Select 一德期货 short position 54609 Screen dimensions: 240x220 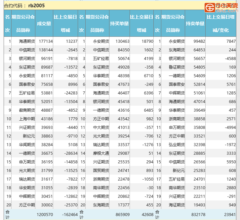tap(199, 76)
